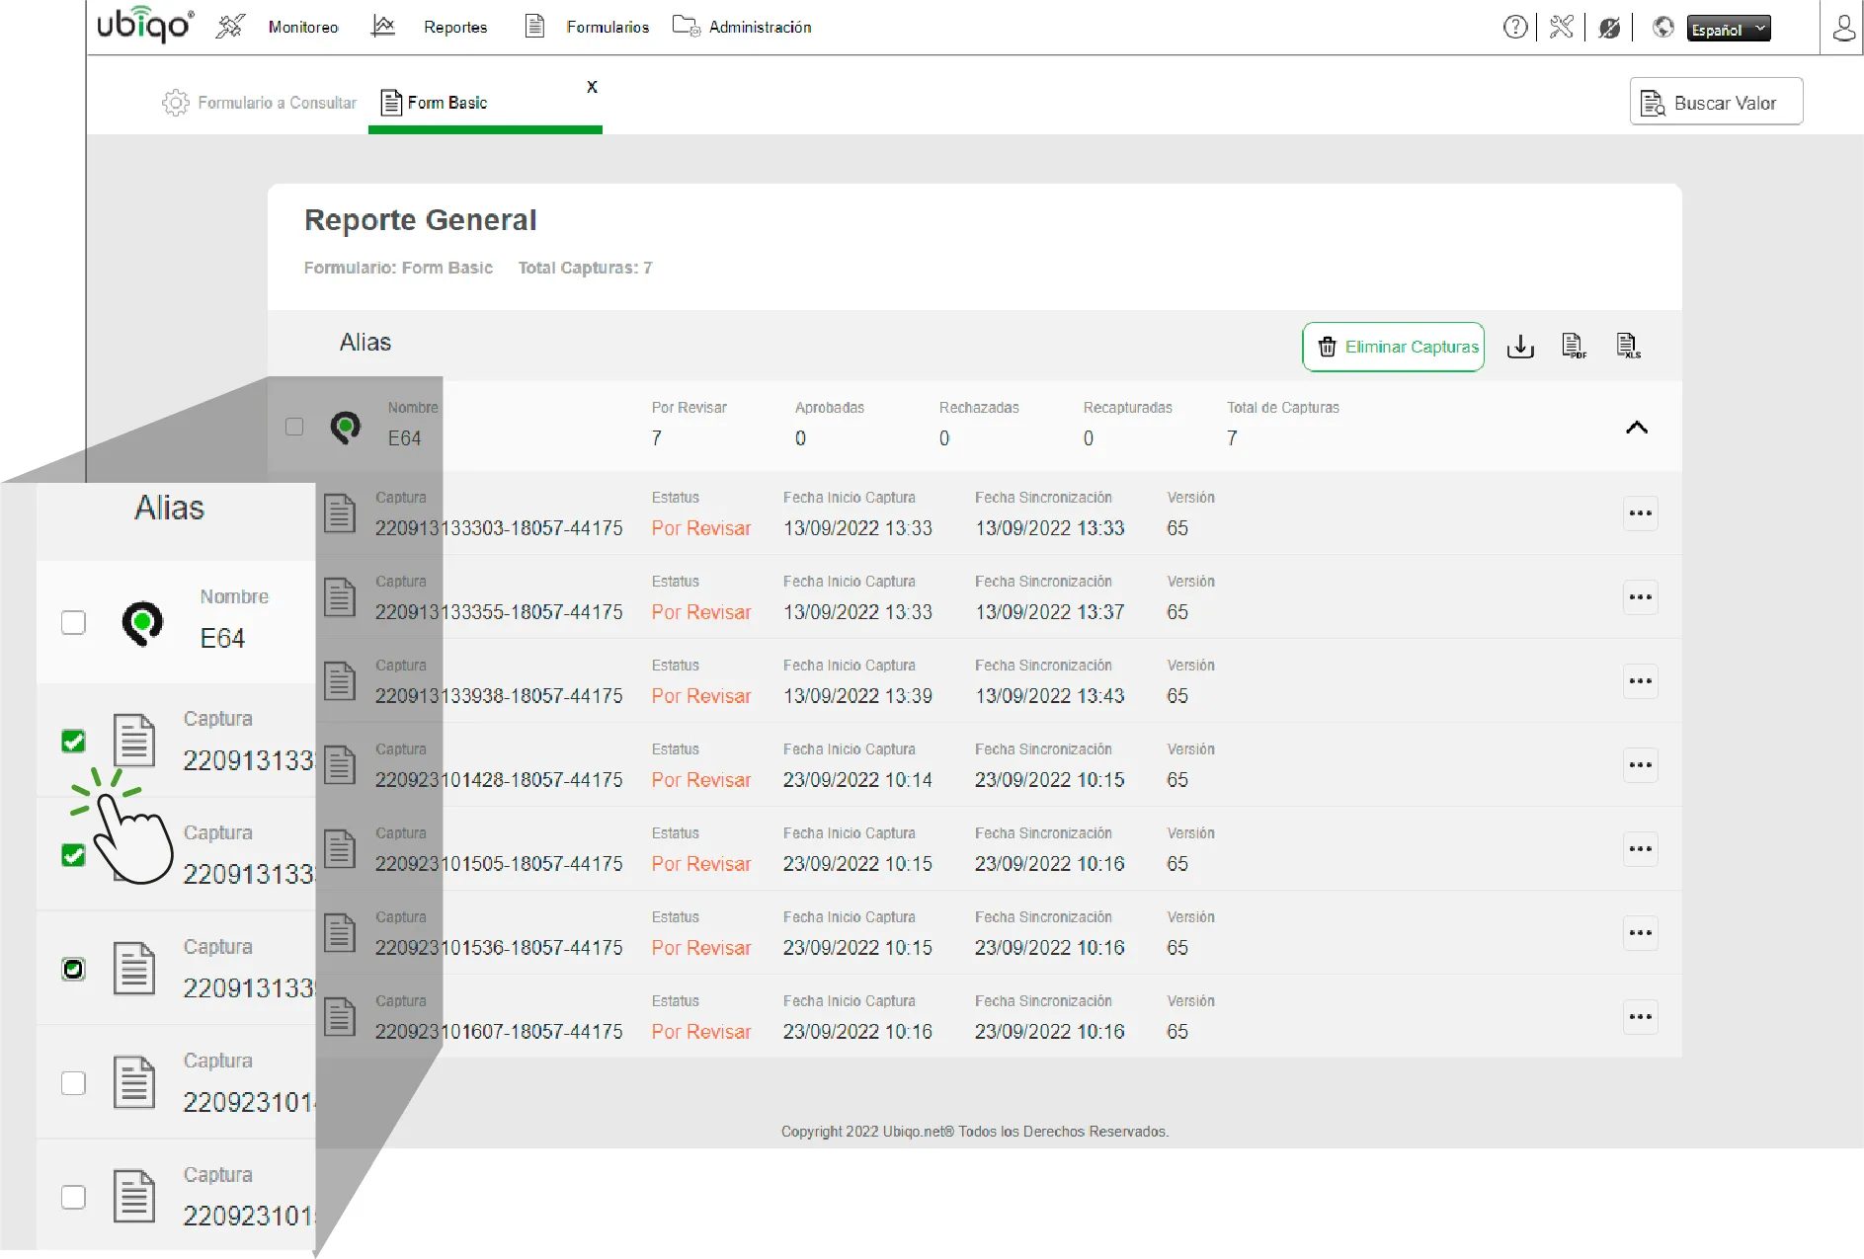Viewport: 1864px width, 1259px height.
Task: Click the document icon of capture 220923101607-18057-44175
Action: (340, 1017)
